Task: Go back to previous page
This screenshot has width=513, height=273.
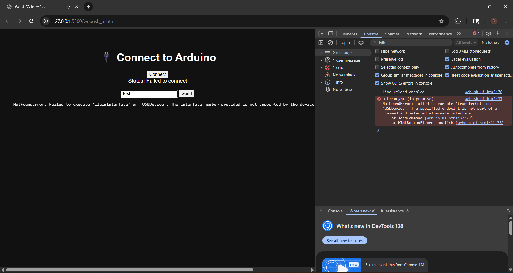Action: point(7,21)
